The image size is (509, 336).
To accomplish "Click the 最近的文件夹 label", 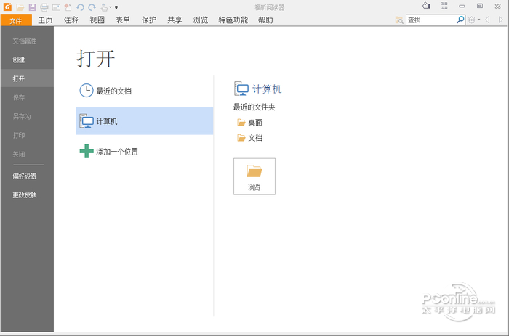I will point(254,107).
